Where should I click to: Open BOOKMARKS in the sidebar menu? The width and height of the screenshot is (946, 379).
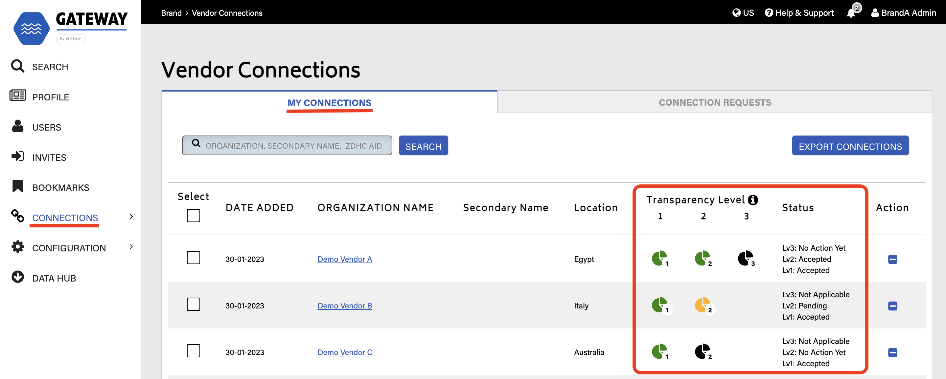tap(60, 187)
